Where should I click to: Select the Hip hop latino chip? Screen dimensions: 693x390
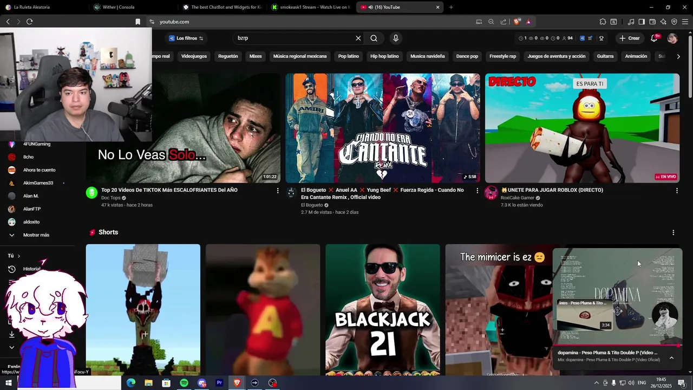(384, 56)
